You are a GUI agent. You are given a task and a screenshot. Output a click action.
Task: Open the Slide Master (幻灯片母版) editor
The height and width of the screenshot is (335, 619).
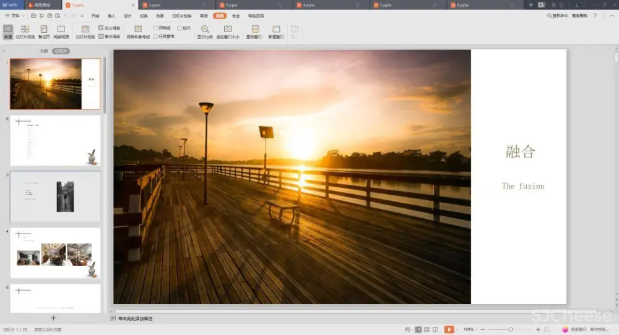pos(85,32)
